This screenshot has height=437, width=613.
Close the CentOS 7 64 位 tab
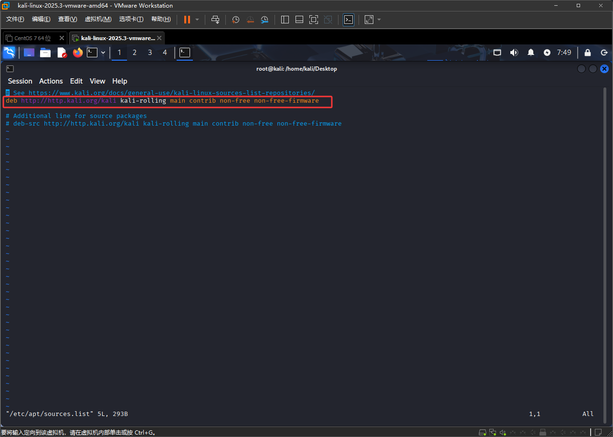point(62,38)
